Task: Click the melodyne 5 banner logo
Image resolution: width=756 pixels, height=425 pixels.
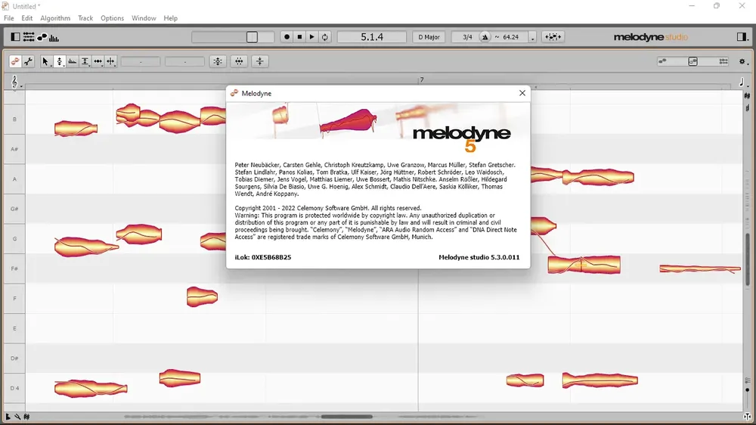Action: click(x=461, y=138)
